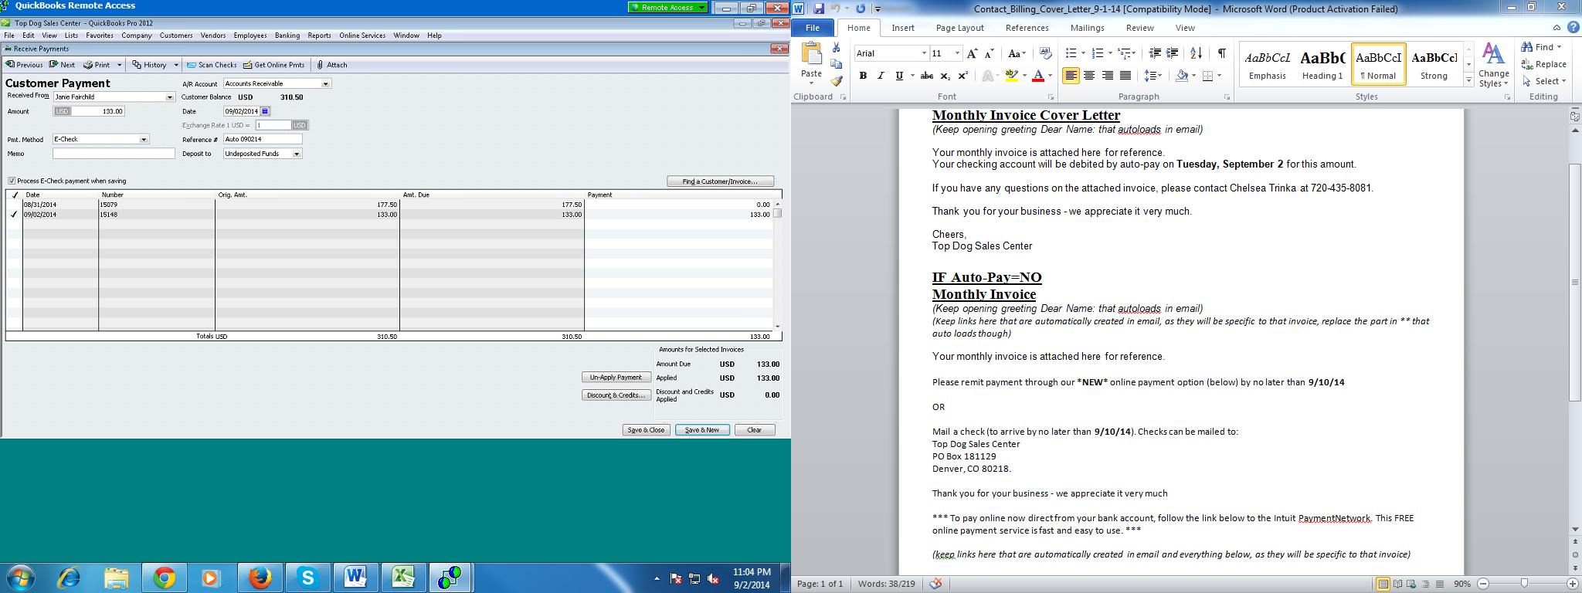1582x593 pixels.
Task: Click the Attach paperclip in Receive Payments
Action: [x=332, y=65]
